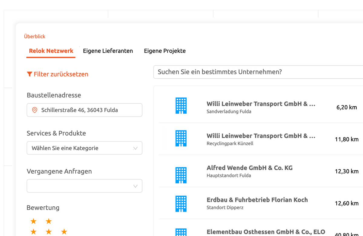This screenshot has height=236, width=363.
Task: Switch to the Eigene Lieferanten tab
Action: coord(108,51)
